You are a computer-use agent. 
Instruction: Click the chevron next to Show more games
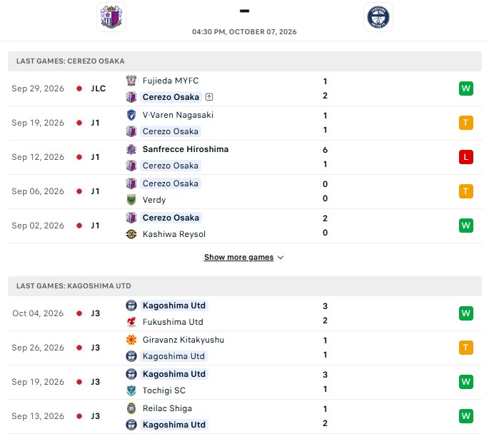tap(281, 258)
